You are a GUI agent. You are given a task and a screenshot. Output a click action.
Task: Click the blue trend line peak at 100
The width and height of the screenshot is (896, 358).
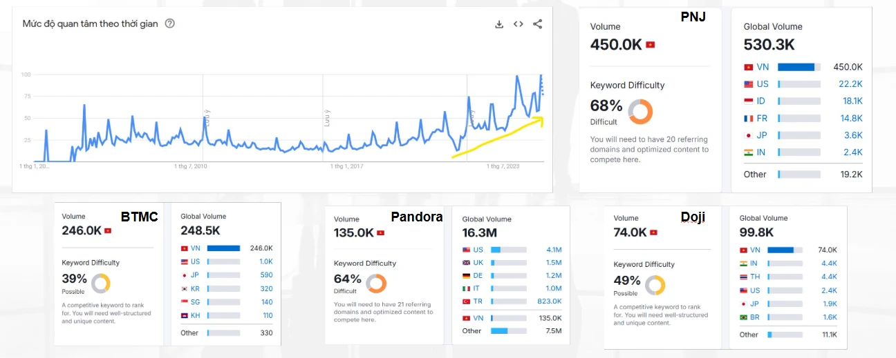(x=541, y=75)
